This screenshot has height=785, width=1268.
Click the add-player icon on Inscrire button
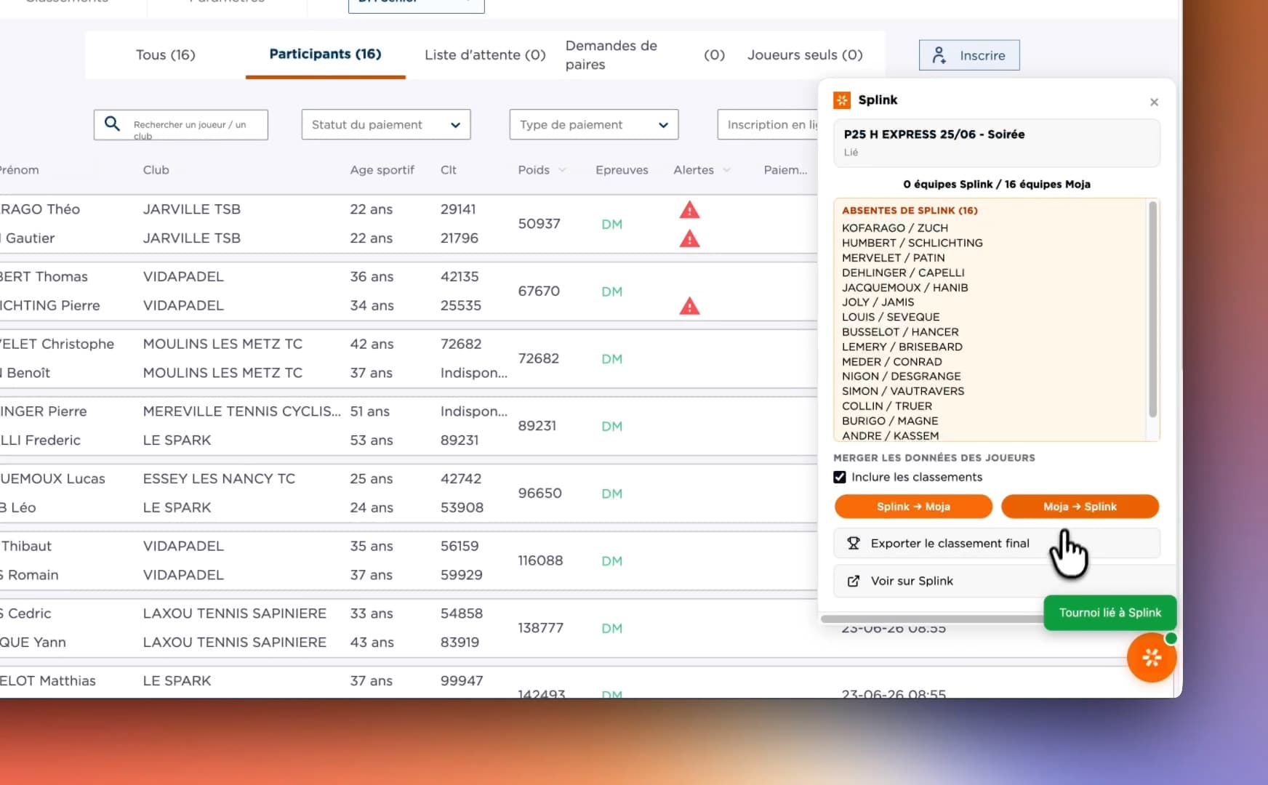pyautogui.click(x=939, y=55)
